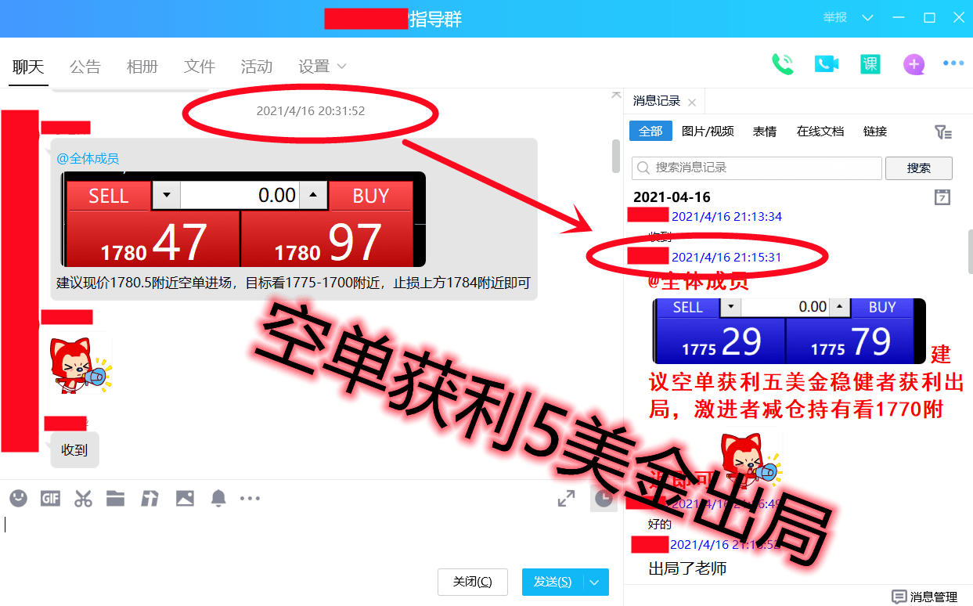Open the SELL/BUY 1780 price image

click(x=243, y=219)
